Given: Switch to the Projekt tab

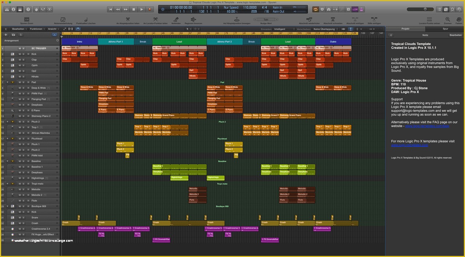Looking at the screenshot, I should click(x=405, y=28).
